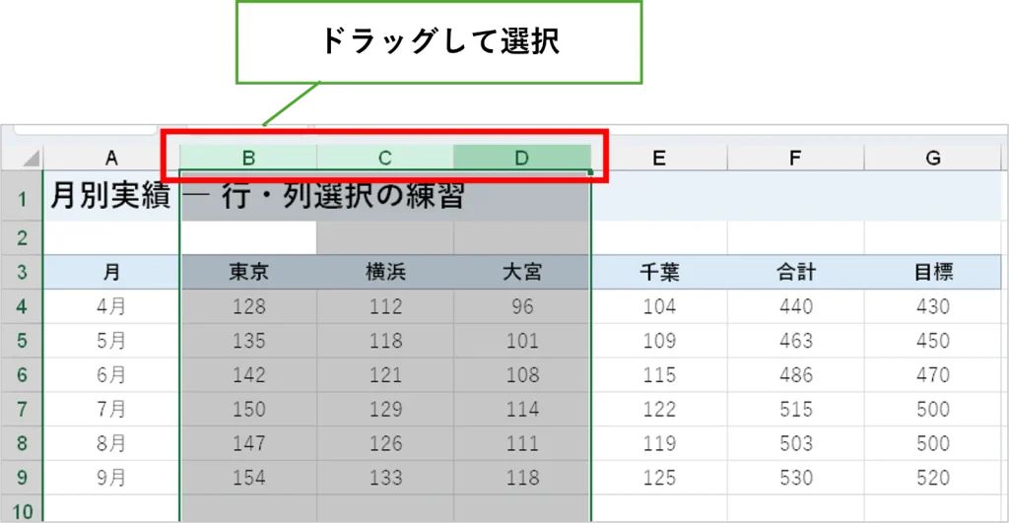This screenshot has height=523, width=1009.
Task: Click target value 430
Action: [932, 306]
